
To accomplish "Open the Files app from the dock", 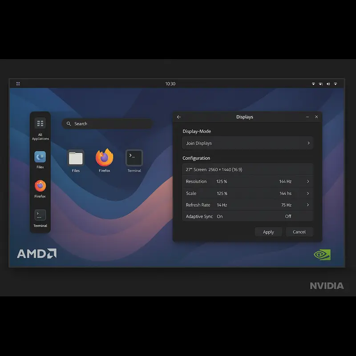I will click(x=40, y=157).
